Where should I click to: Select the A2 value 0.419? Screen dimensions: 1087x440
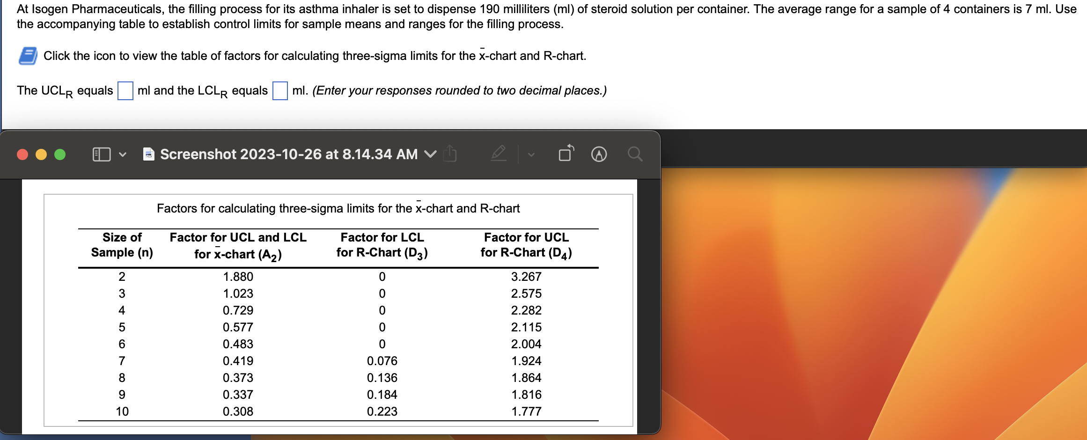pyautogui.click(x=238, y=361)
